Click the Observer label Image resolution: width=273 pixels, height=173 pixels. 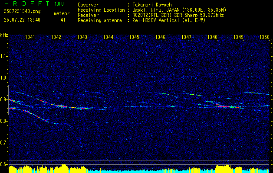click(x=88, y=5)
